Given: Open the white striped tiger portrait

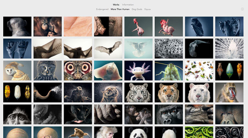Looking at the screenshot, I should [139, 92].
